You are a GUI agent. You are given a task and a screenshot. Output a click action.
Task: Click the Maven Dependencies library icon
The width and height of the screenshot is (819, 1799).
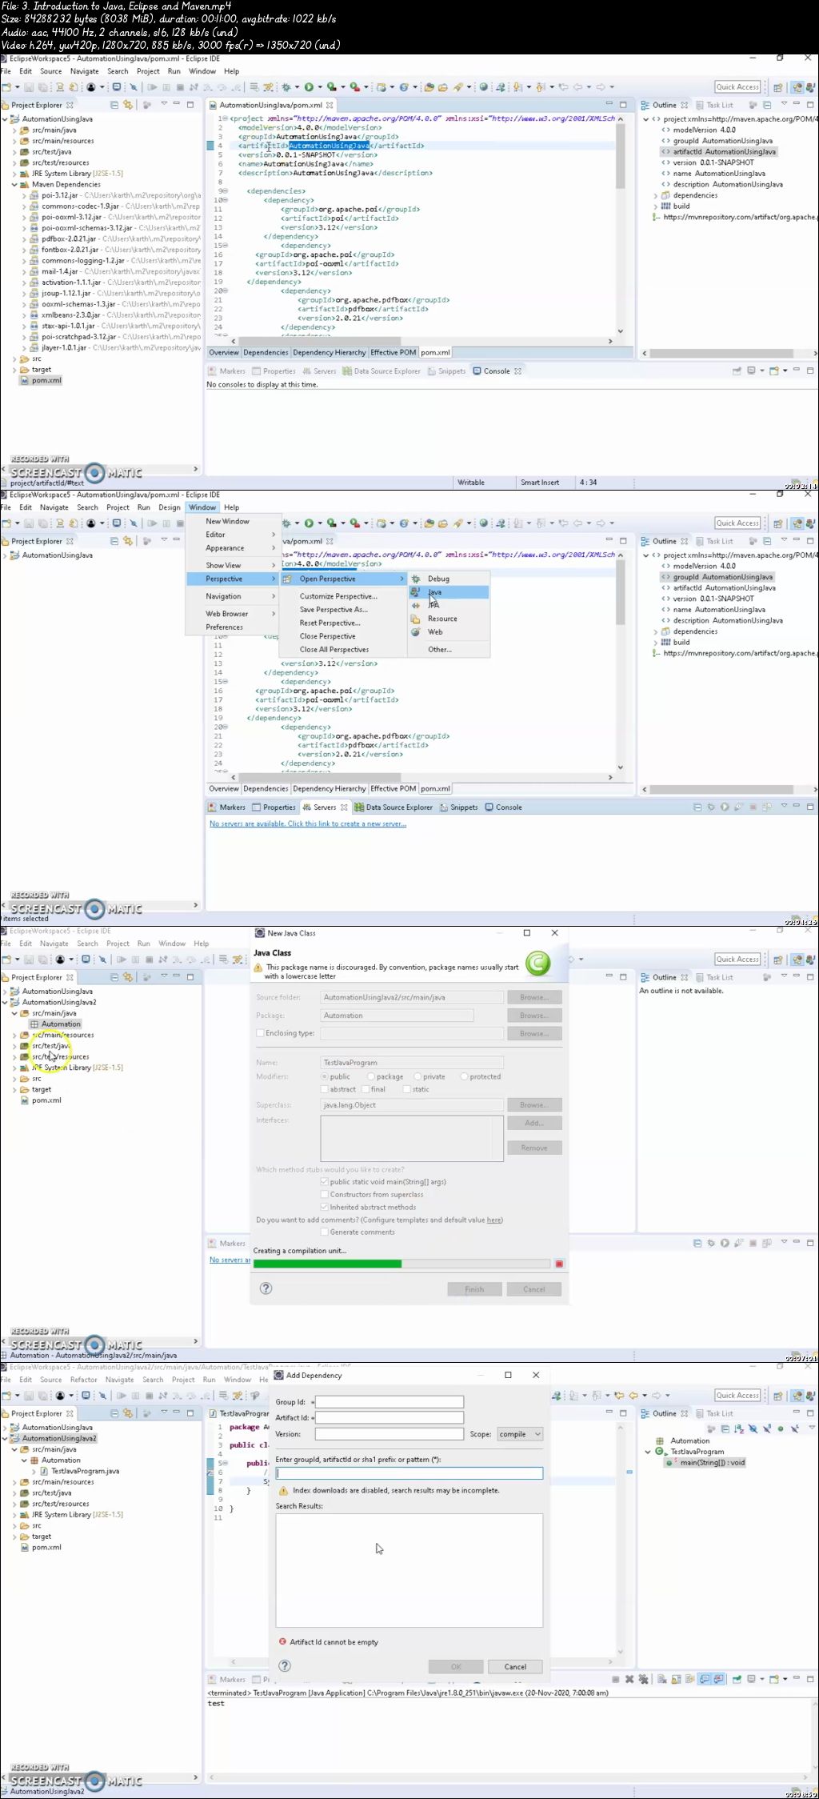point(25,184)
